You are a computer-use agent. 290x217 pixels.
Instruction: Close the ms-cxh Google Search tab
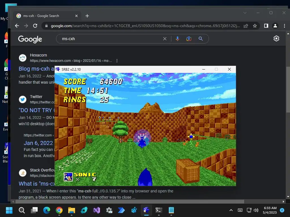pyautogui.click(x=76, y=16)
